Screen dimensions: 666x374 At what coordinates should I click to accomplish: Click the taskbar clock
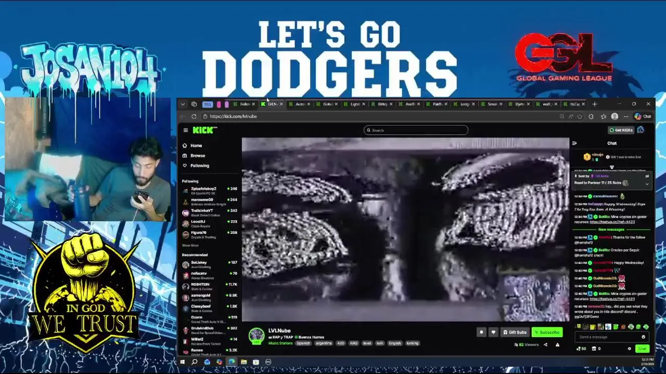click(x=647, y=362)
